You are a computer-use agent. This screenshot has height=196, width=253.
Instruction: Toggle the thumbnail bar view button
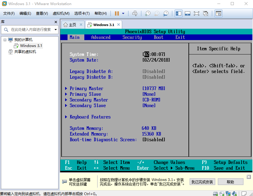point(188,13)
